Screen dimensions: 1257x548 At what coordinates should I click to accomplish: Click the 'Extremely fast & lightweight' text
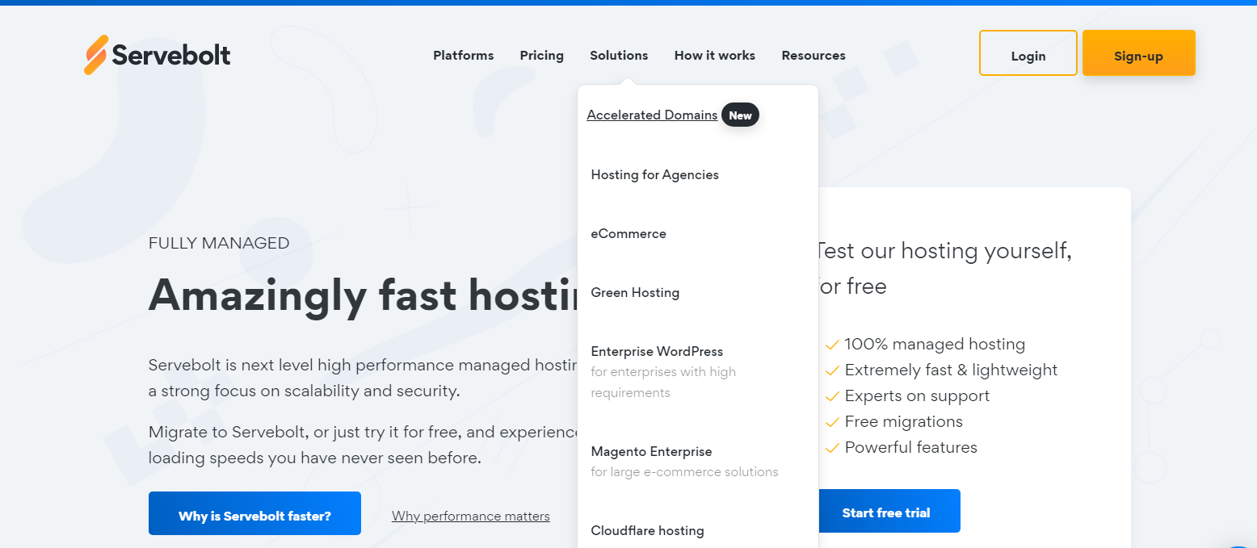click(x=951, y=370)
